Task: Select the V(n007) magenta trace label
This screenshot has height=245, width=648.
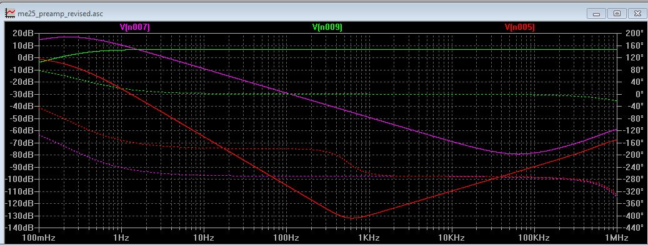Action: coord(135,27)
